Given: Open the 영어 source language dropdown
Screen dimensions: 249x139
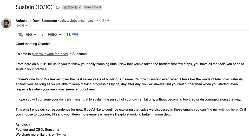Looking at the screenshot, I should pos(31,35).
